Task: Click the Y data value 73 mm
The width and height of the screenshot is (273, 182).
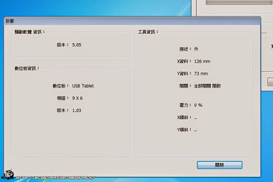Action: click(x=201, y=74)
